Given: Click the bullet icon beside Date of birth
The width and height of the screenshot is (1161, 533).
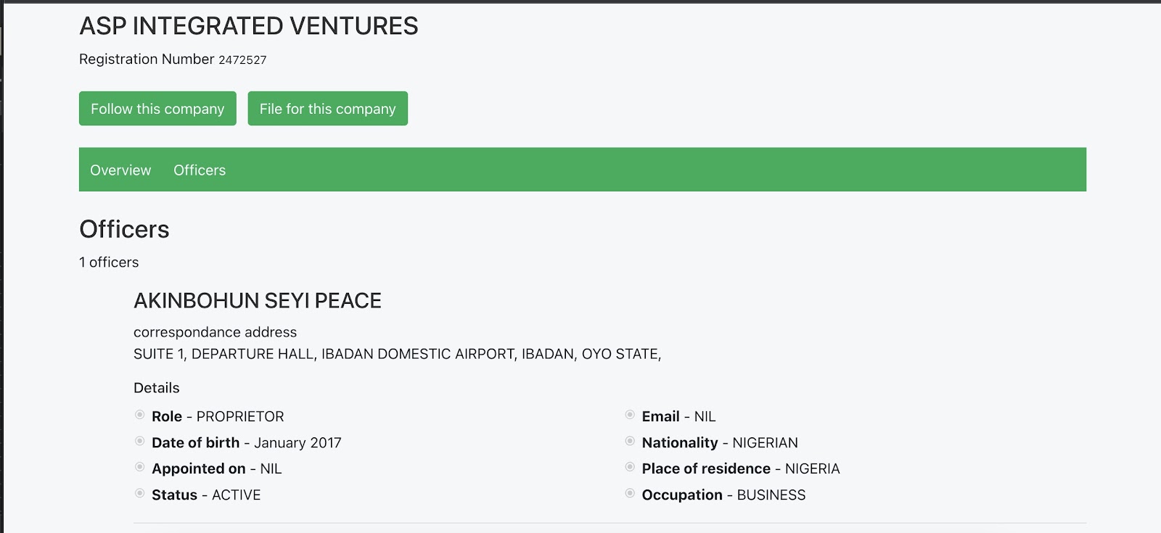Looking at the screenshot, I should click(140, 441).
